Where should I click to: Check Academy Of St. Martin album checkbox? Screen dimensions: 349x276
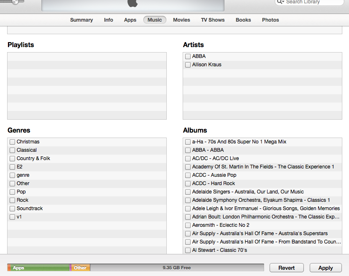click(188, 167)
